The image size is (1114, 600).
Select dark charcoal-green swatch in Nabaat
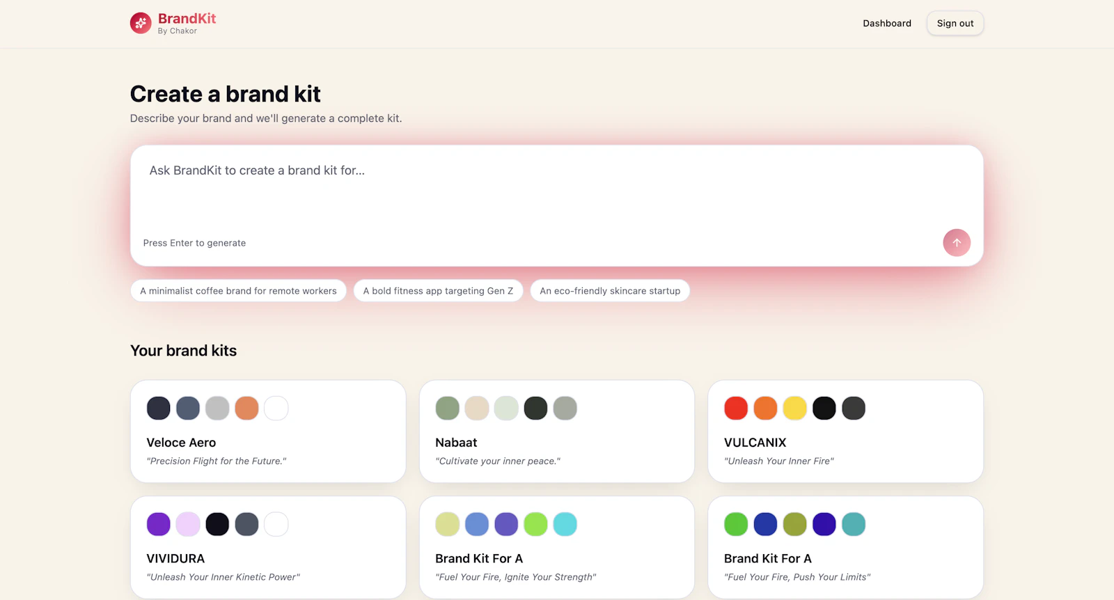[x=535, y=409]
